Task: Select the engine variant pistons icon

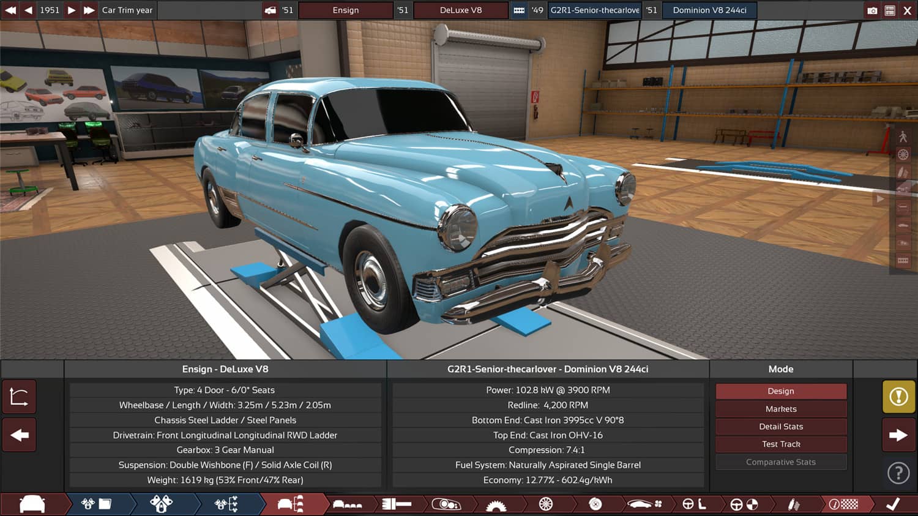Action: [x=160, y=504]
